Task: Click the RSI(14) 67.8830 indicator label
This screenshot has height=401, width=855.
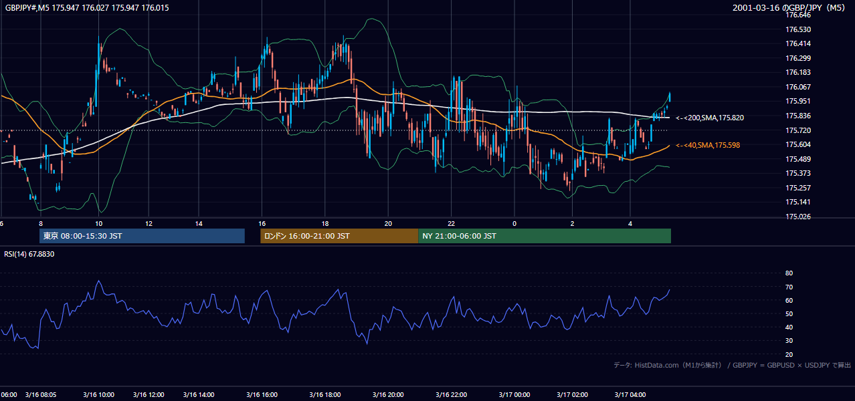Action: [28, 254]
